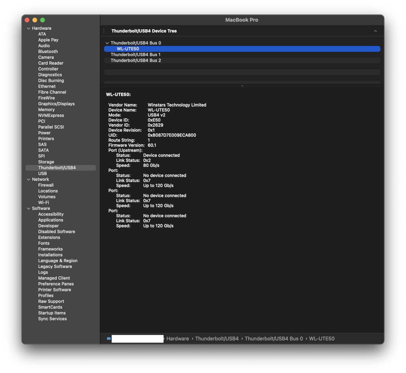Select WL-UTE50 device in the tree

point(128,49)
